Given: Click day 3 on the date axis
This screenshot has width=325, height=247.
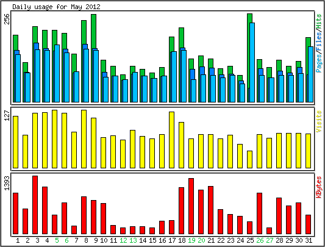Looking at the screenshot, I should [x=37, y=240].
